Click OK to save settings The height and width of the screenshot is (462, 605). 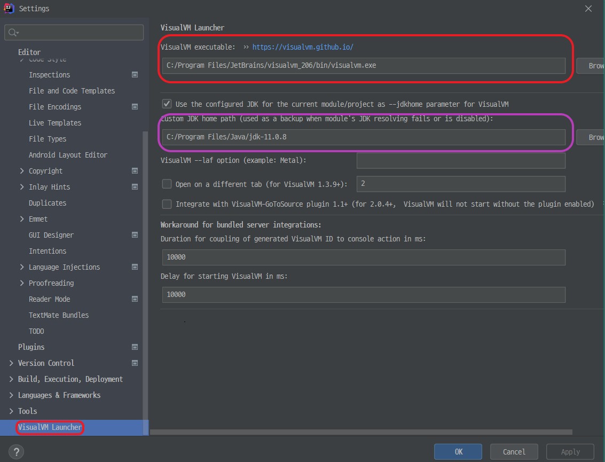[x=458, y=451]
